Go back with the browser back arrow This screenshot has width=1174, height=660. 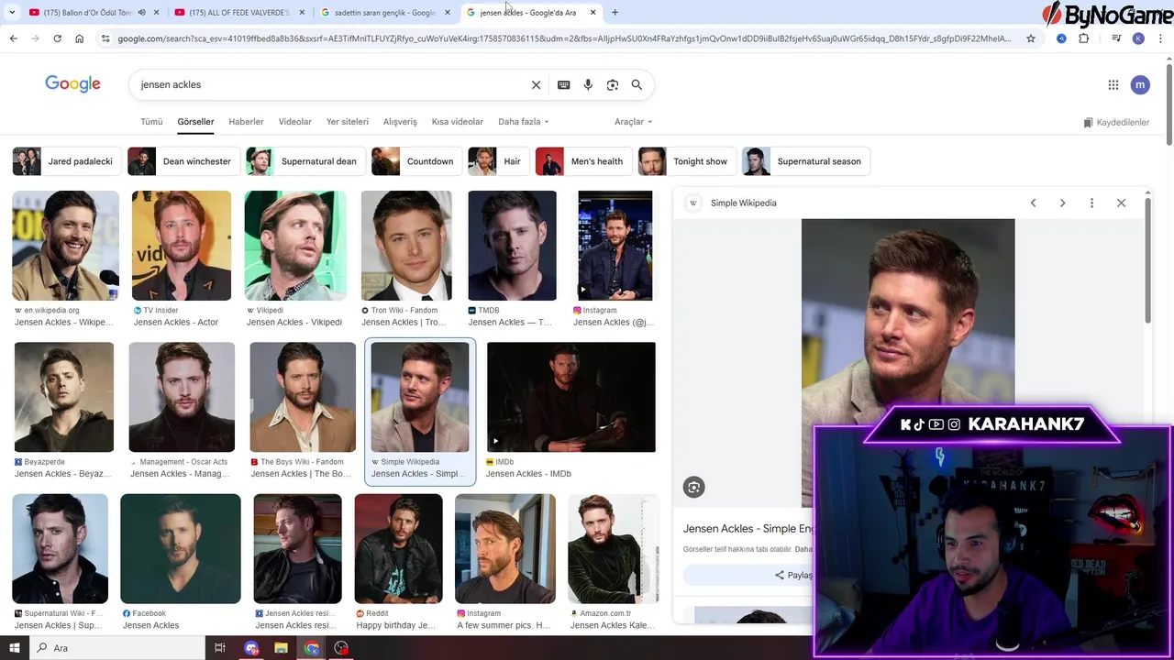[x=13, y=38]
